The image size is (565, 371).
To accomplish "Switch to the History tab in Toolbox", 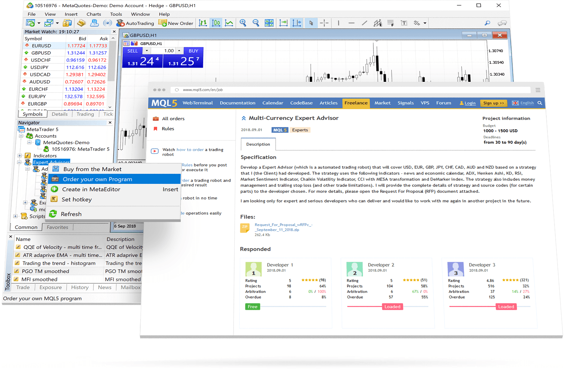I will (80, 287).
